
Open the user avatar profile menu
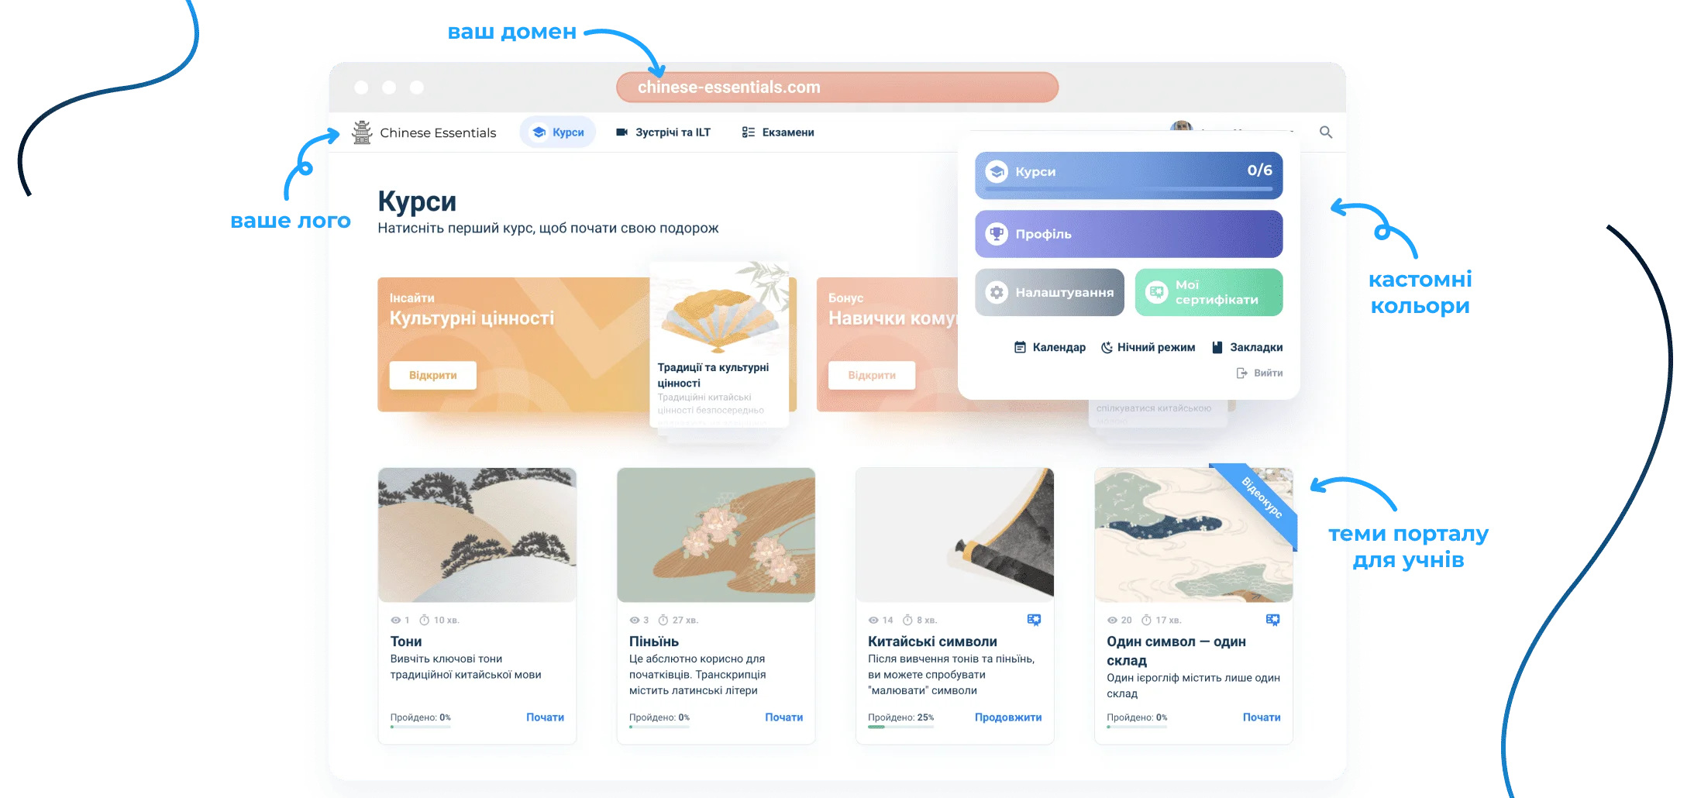pos(1181,127)
